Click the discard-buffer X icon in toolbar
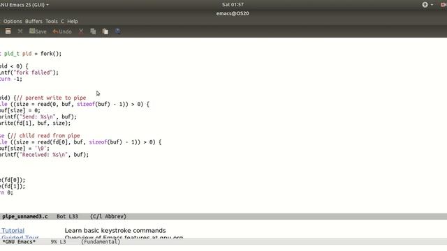 pos(20,31)
